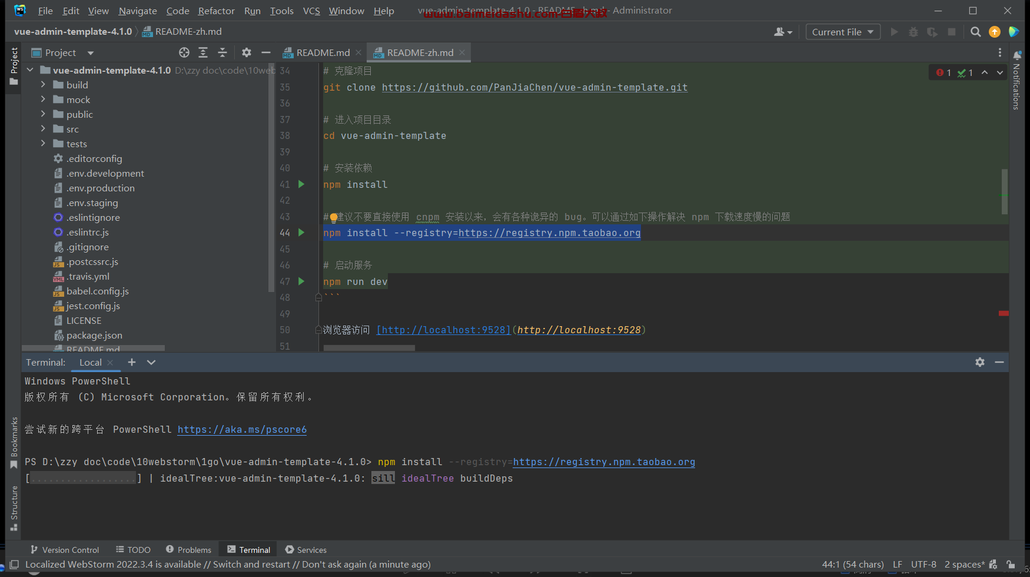Open the TODO tool tab
The image size is (1030, 577).
click(134, 549)
